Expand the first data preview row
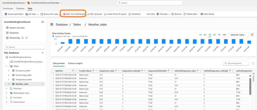 click(x=53, y=75)
